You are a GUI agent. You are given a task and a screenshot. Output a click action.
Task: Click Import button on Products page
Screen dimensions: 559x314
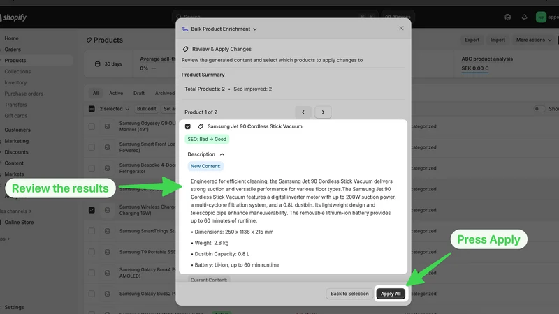[x=498, y=40]
